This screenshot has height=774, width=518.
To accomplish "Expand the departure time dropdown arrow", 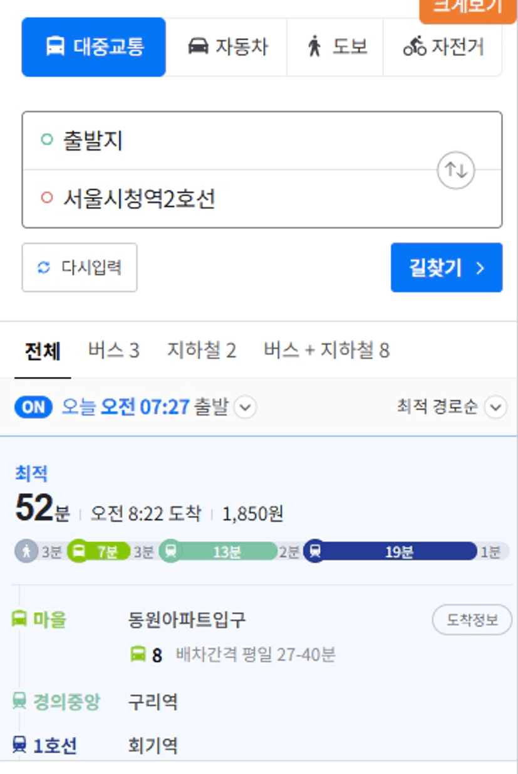I will 245,408.
